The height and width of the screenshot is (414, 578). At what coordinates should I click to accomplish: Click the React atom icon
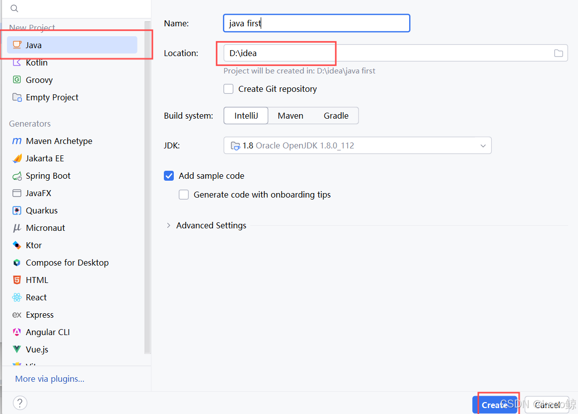[x=17, y=297]
